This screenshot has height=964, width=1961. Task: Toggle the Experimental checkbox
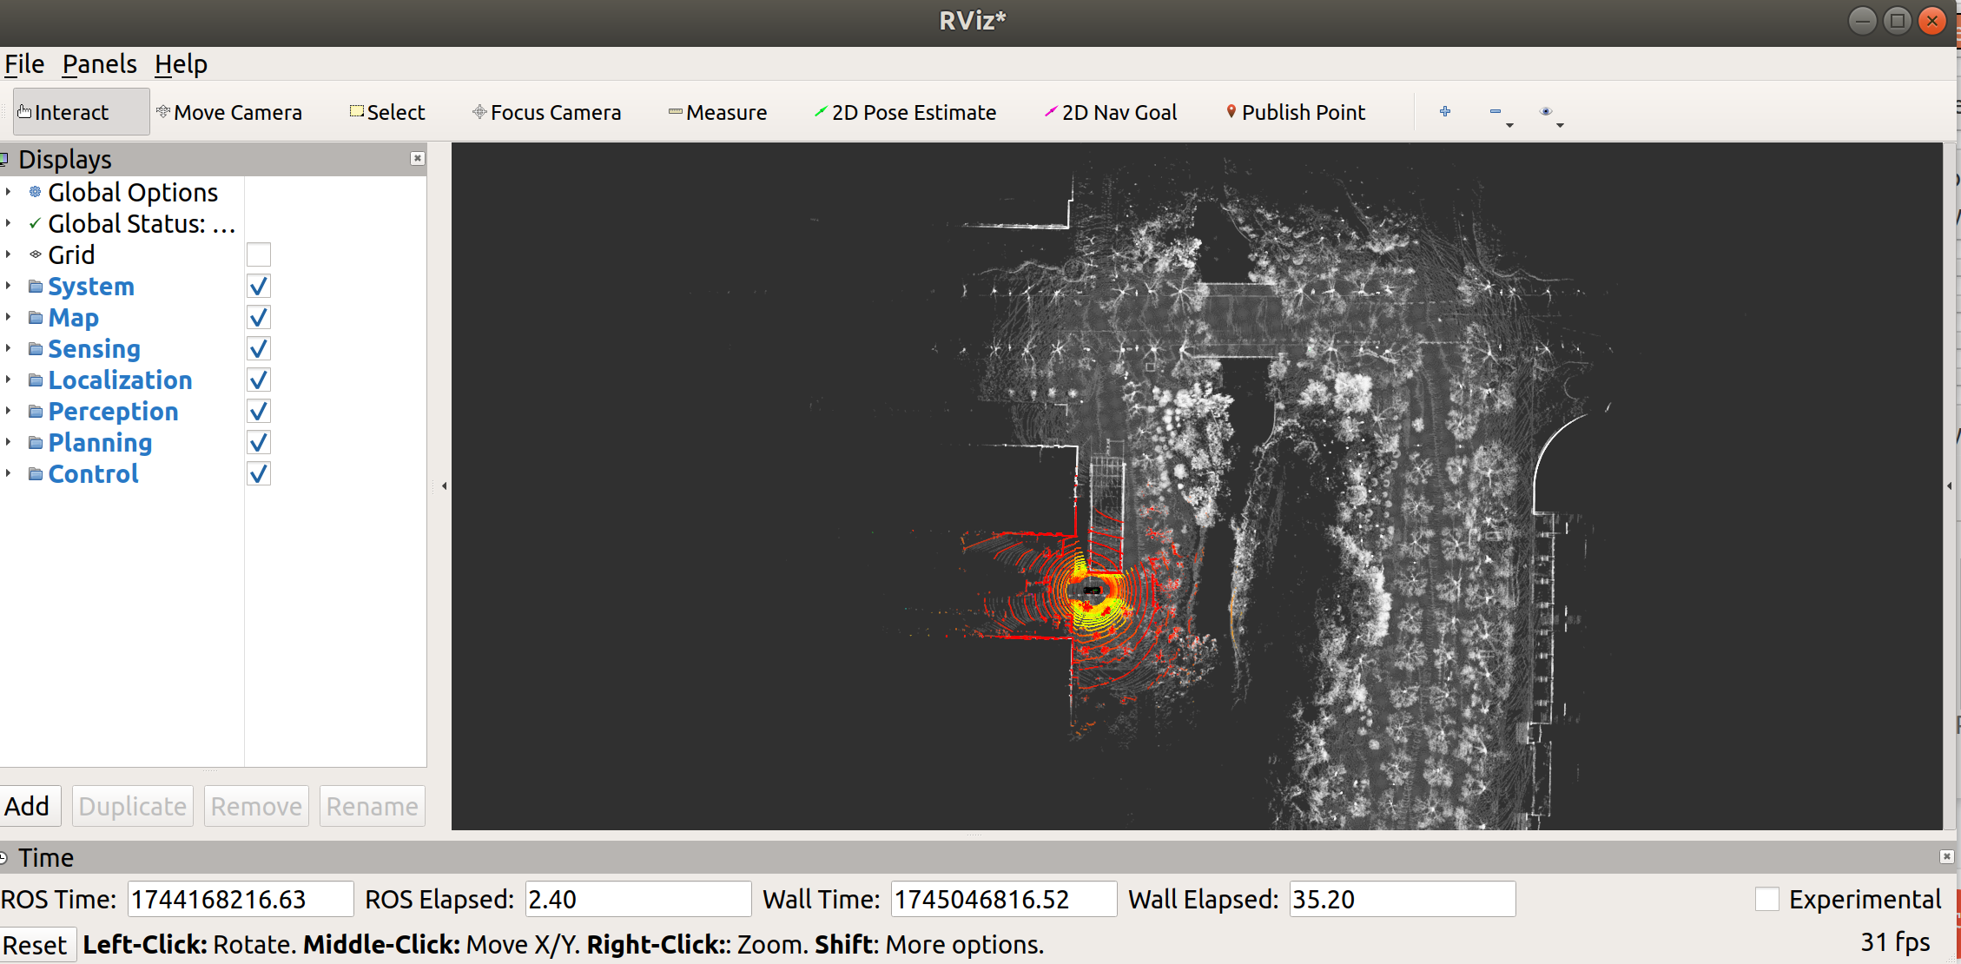[x=1766, y=899]
